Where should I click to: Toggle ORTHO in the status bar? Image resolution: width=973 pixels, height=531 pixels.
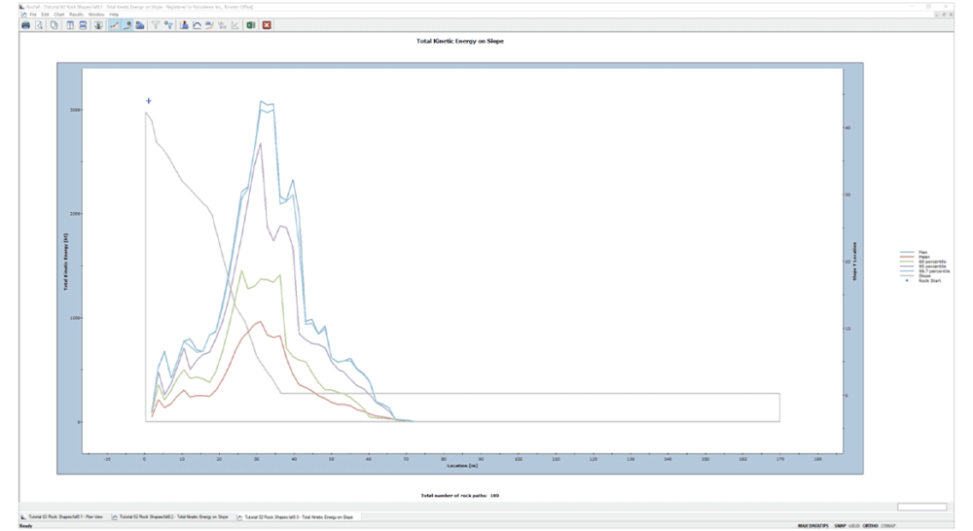coord(870,526)
